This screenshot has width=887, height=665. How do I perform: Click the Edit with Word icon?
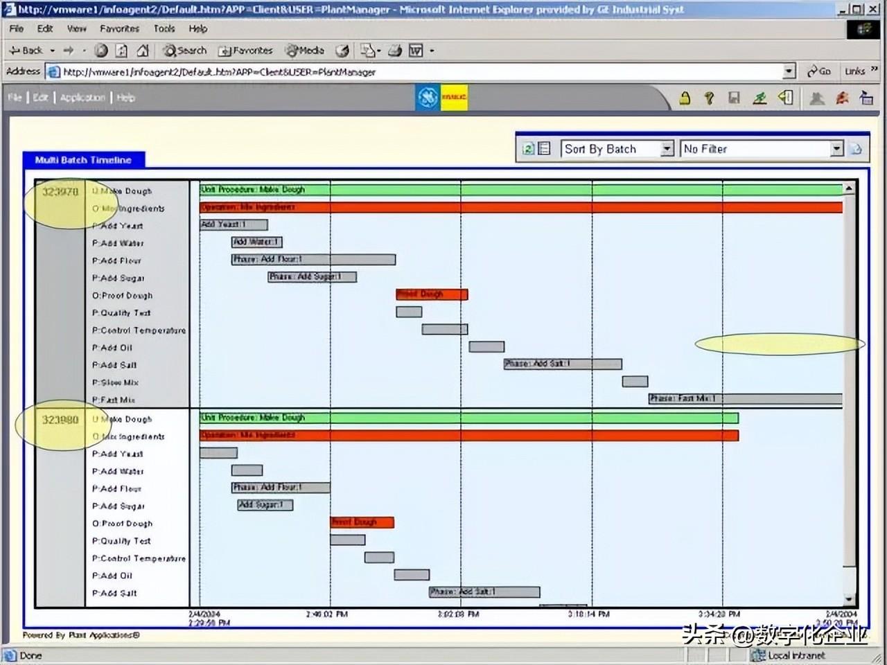pyautogui.click(x=416, y=51)
